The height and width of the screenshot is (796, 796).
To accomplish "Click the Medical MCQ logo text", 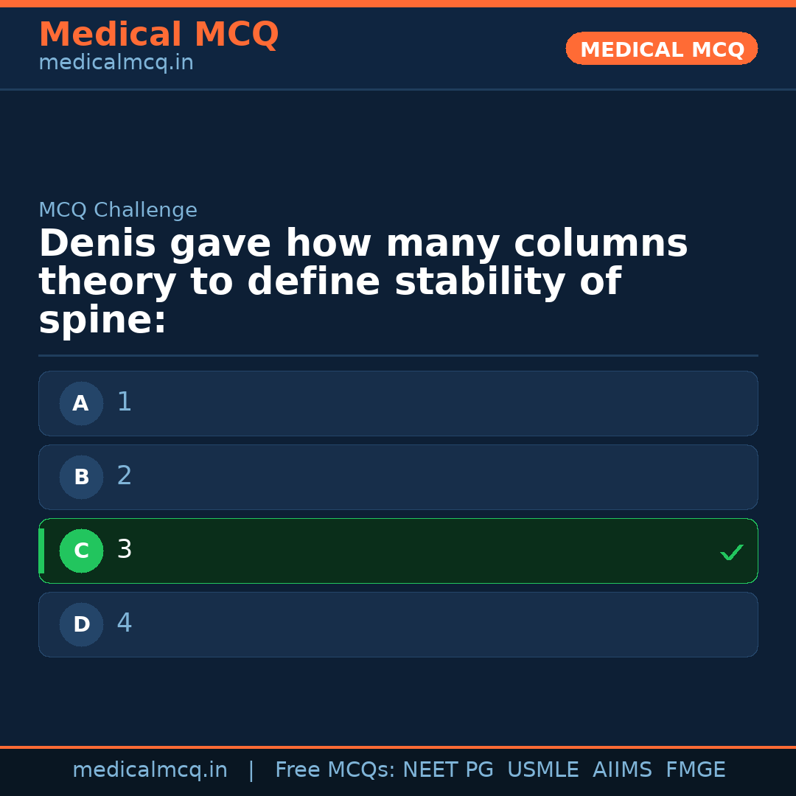I will coord(158,34).
